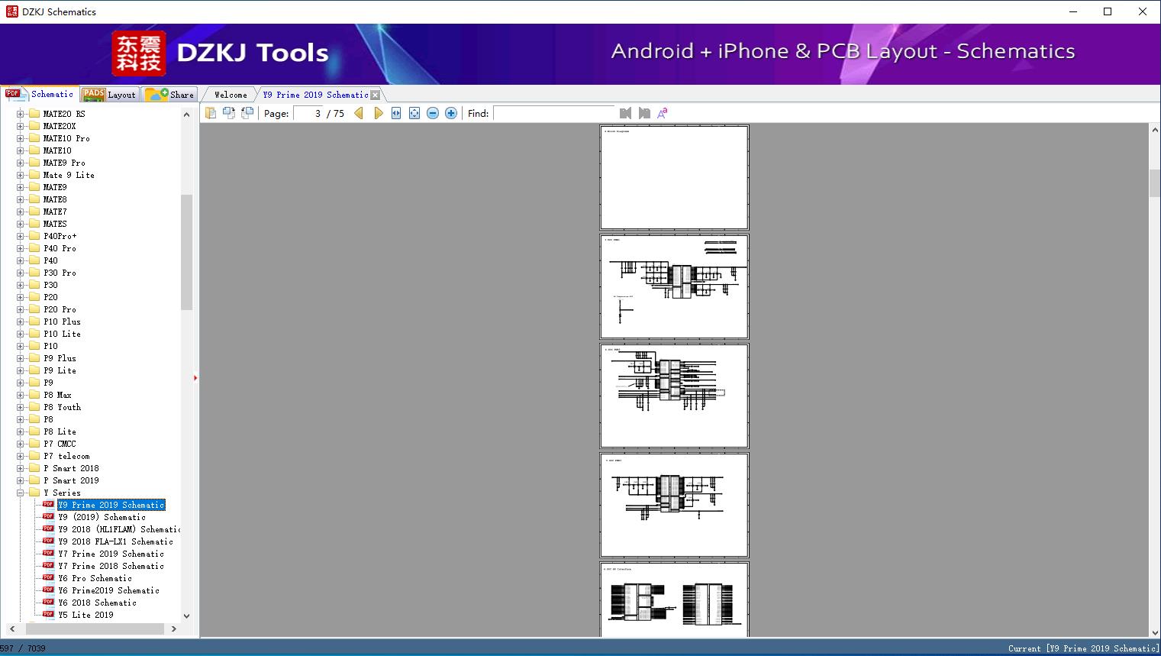Expand the P Smart 2019 folder
1161x656 pixels.
tap(21, 480)
